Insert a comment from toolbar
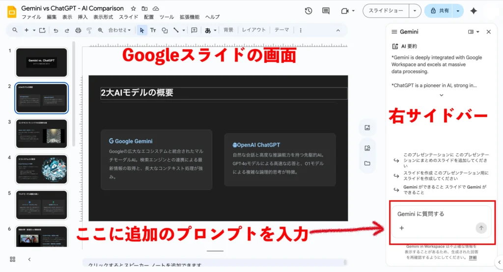The height and width of the screenshot is (272, 503). (194, 30)
